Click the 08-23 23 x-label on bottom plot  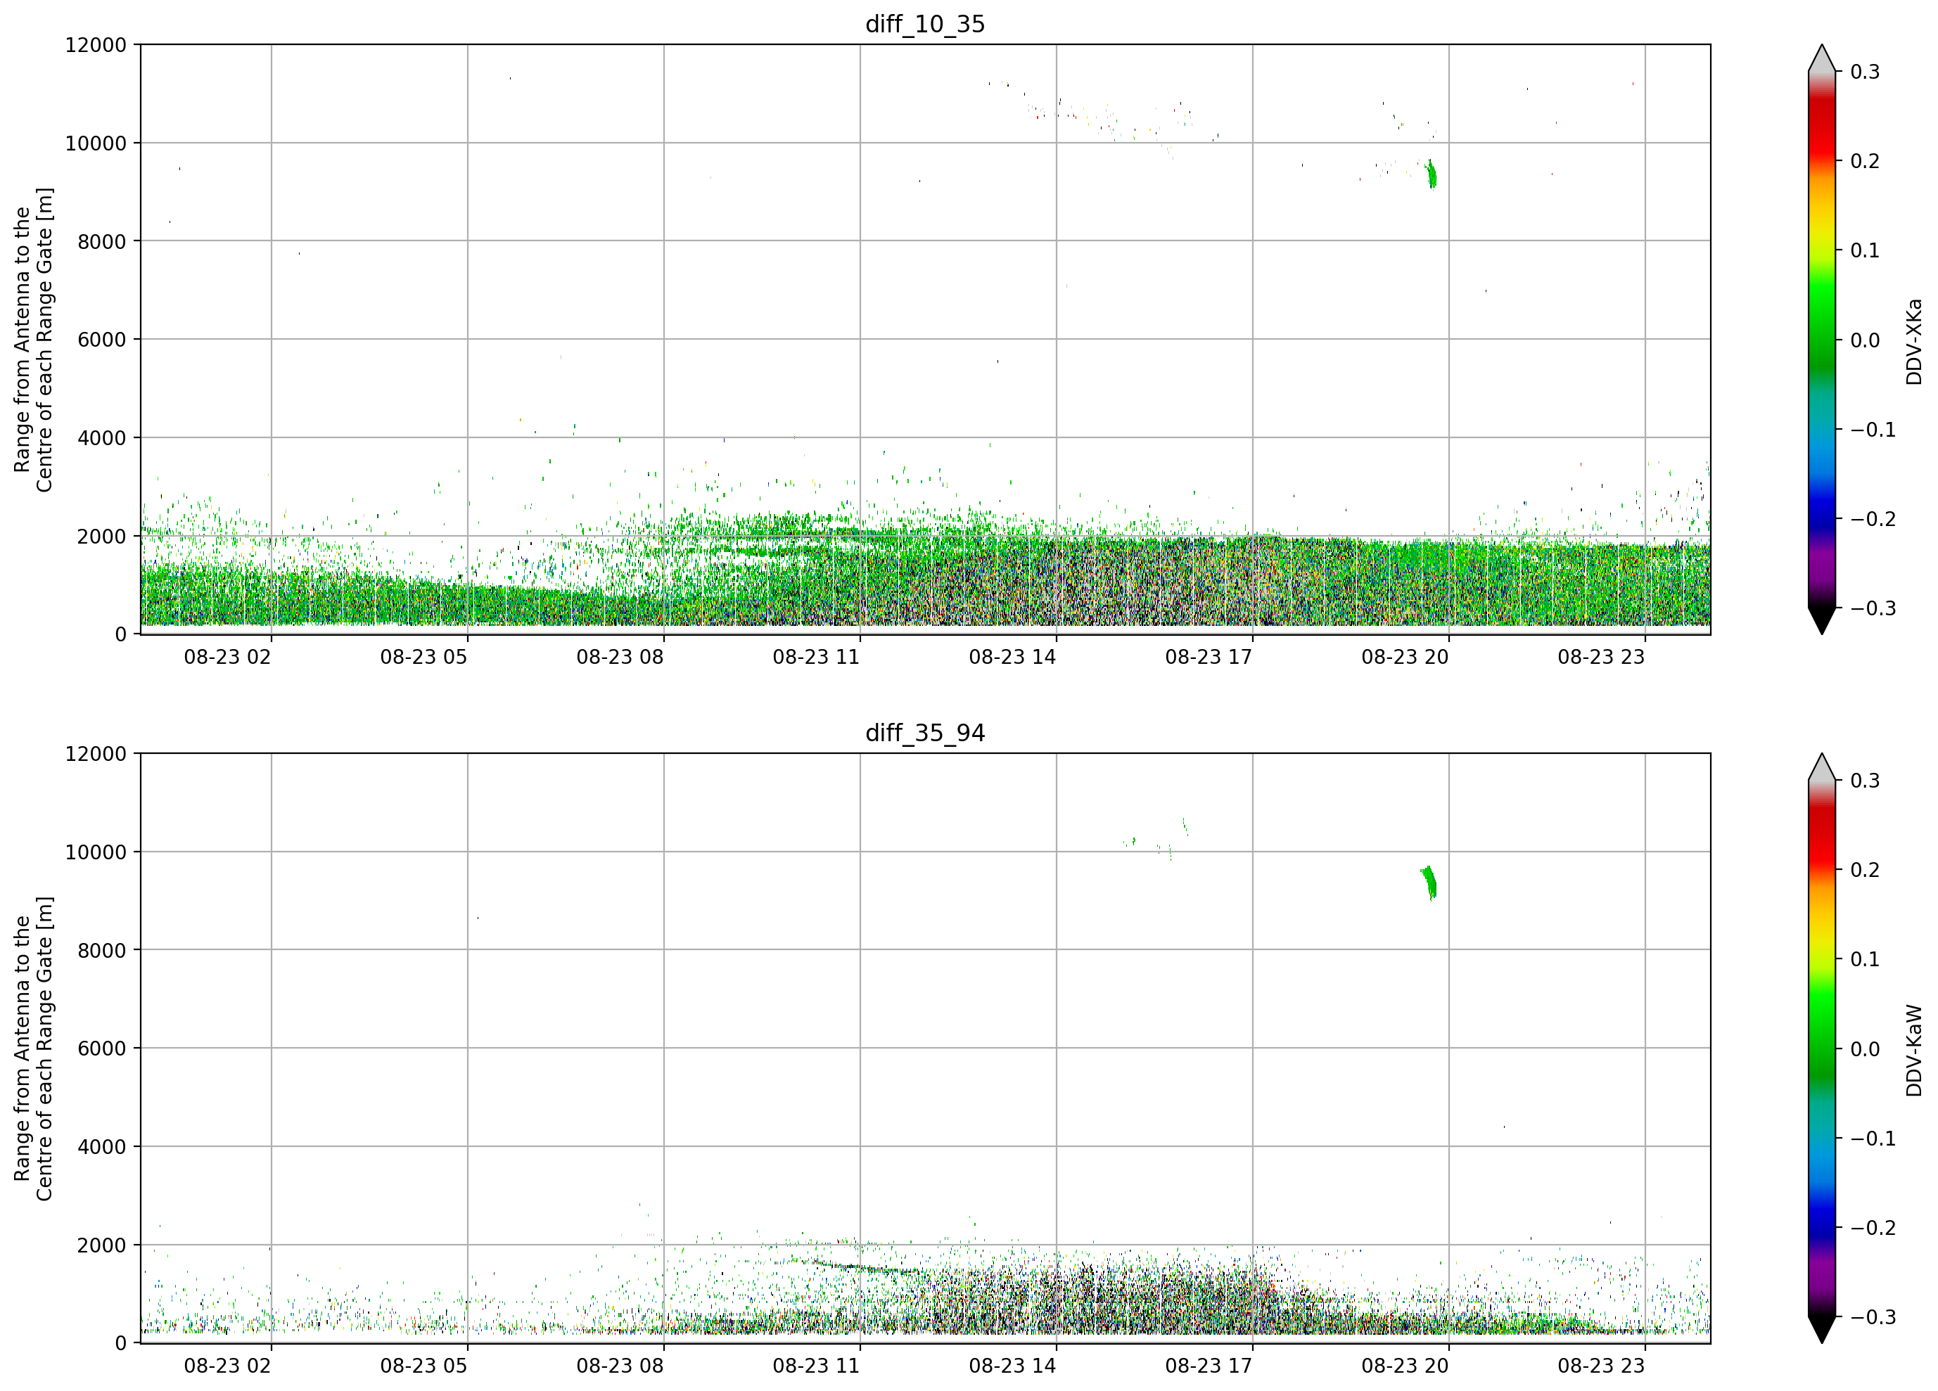1601,1366
